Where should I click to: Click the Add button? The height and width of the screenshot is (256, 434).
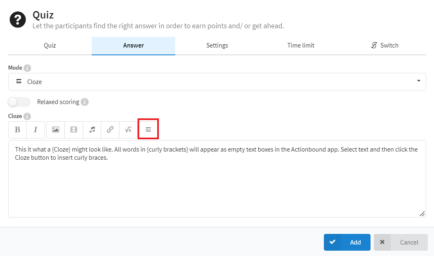click(347, 242)
